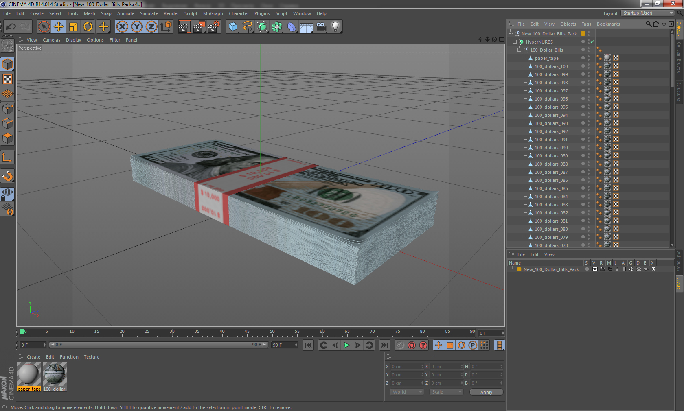This screenshot has height=411, width=684.
Task: Switch to Texture mode icon
Action: tap(7, 79)
